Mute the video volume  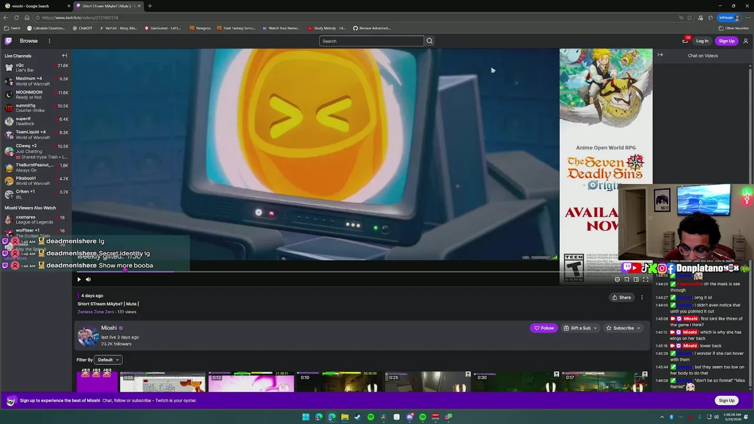[88, 279]
